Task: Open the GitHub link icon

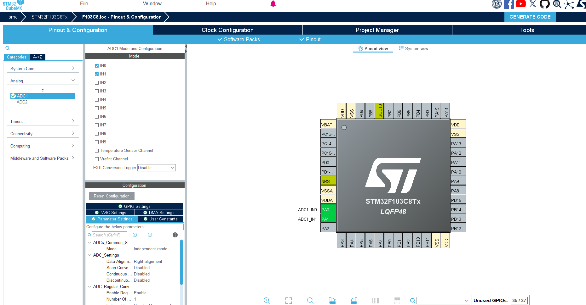Action: (x=544, y=4)
